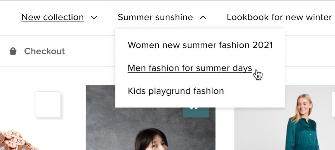Open the green dress product photo
The width and height of the screenshot is (335, 150).
click(285, 118)
